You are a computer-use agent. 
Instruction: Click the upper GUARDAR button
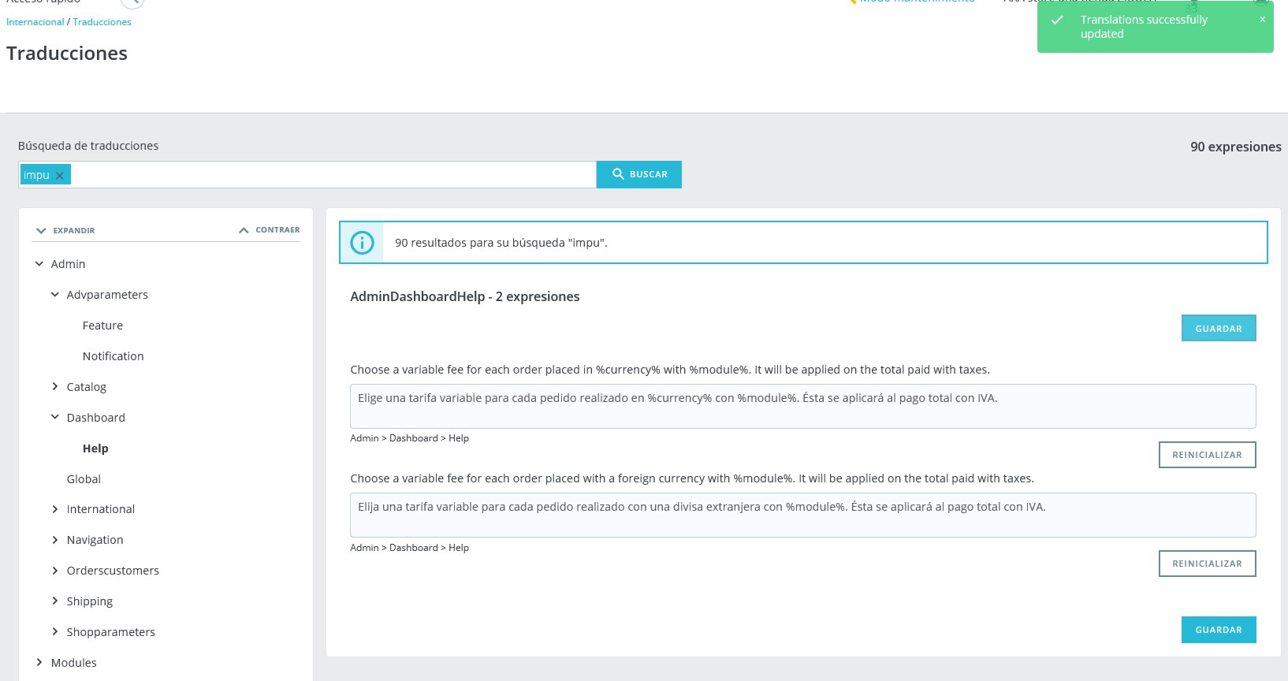tap(1219, 329)
